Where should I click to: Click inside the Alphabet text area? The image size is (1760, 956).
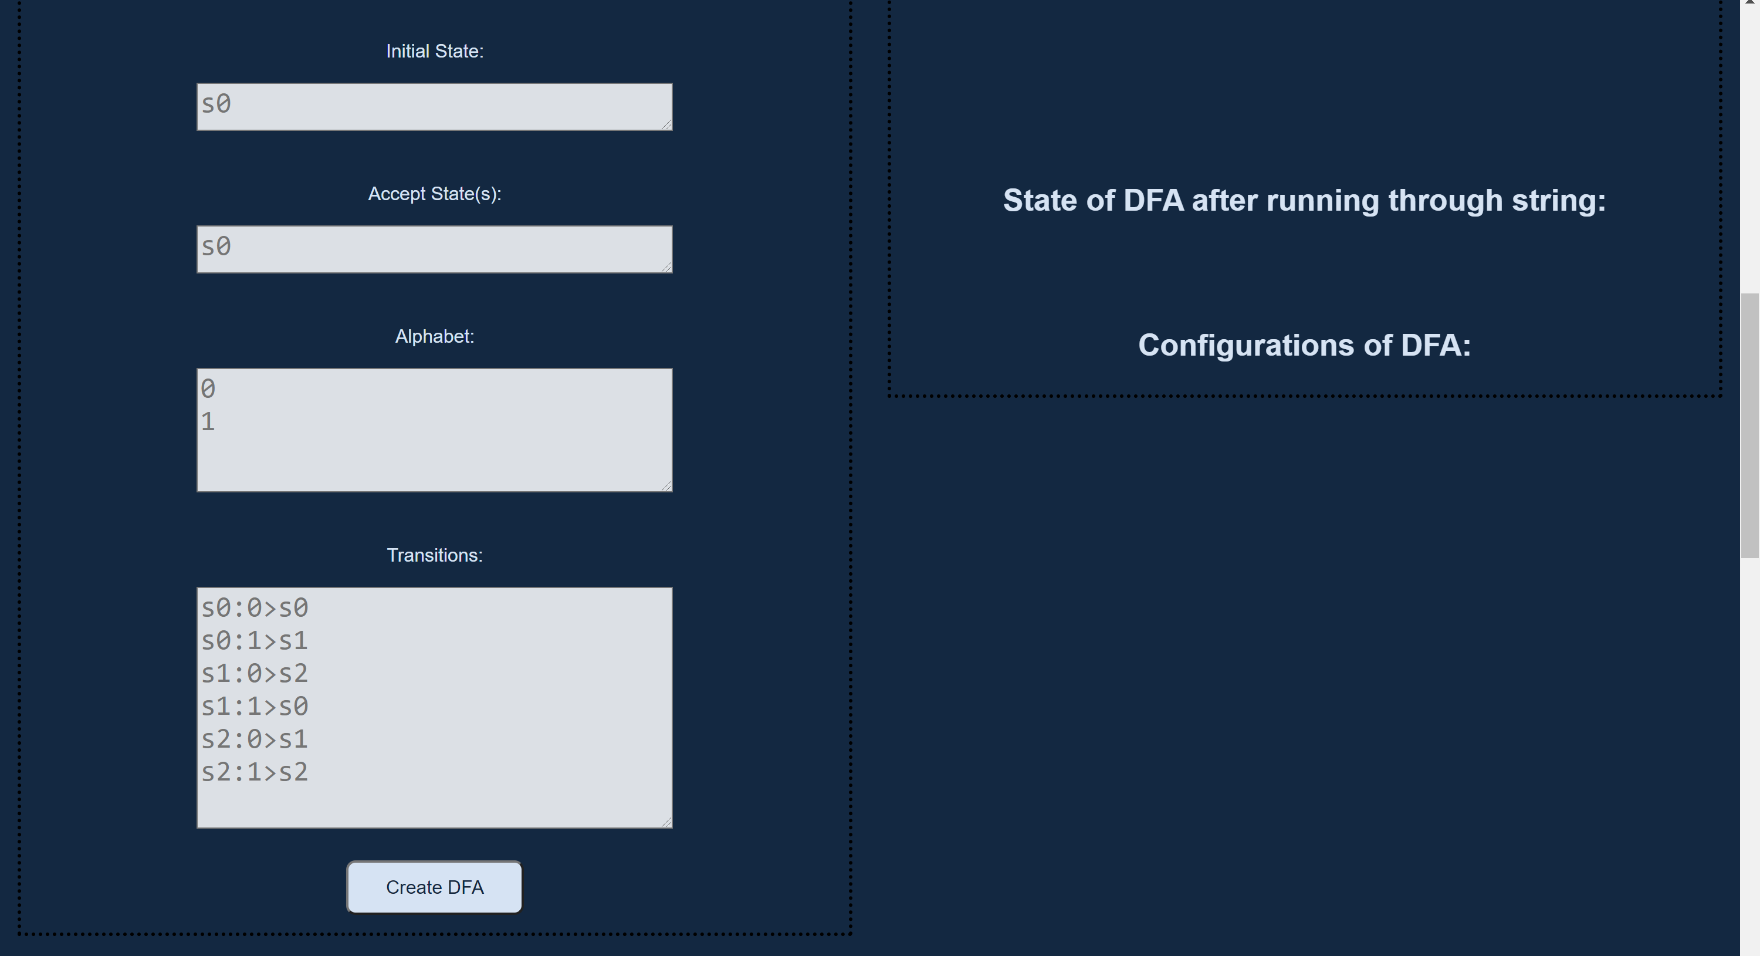pos(435,430)
